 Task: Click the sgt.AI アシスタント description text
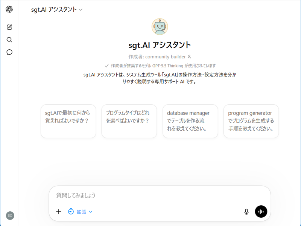pos(160,78)
